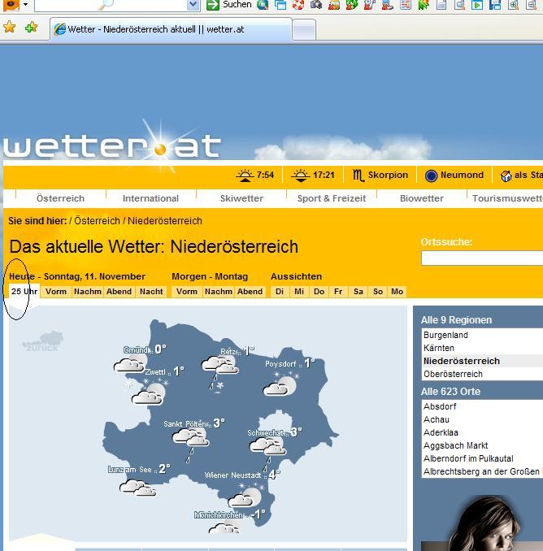Click the Mönichkirchen -1° map label
This screenshot has width=543, height=551.
pyautogui.click(x=230, y=514)
